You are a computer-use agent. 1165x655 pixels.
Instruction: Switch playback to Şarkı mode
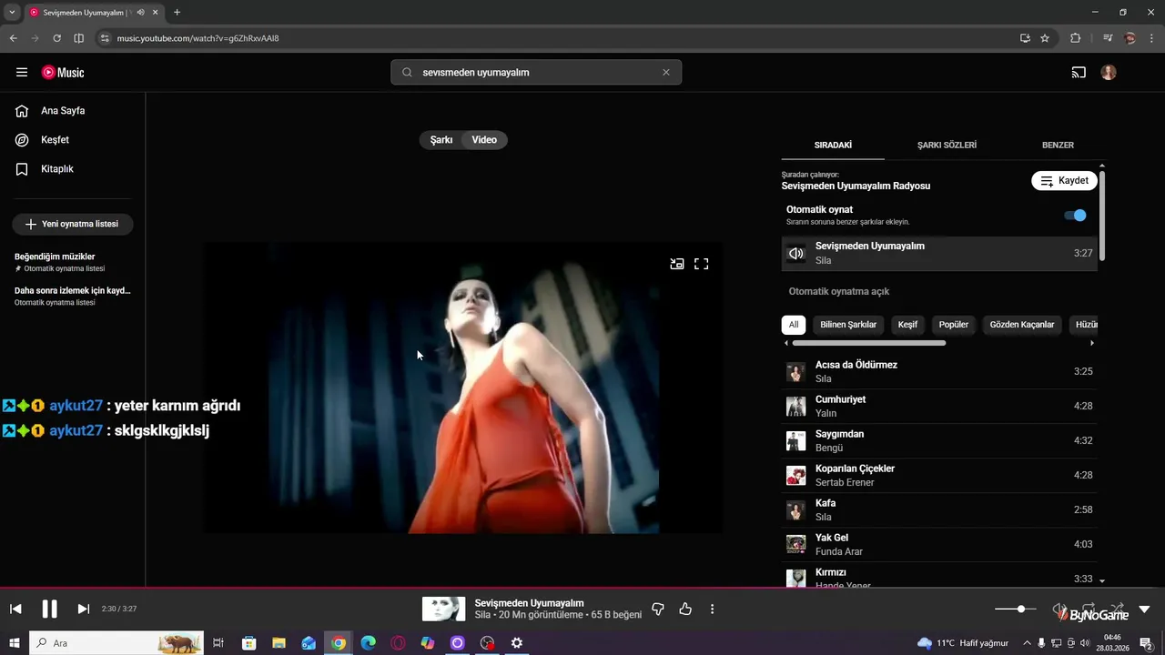tap(441, 140)
